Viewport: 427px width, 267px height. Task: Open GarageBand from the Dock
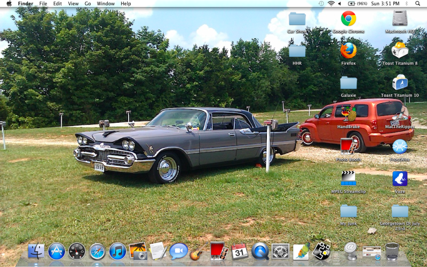(x=199, y=251)
